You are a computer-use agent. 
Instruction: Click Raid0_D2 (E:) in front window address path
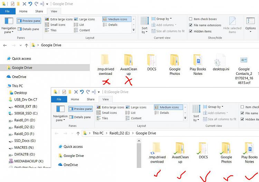coord(119,133)
